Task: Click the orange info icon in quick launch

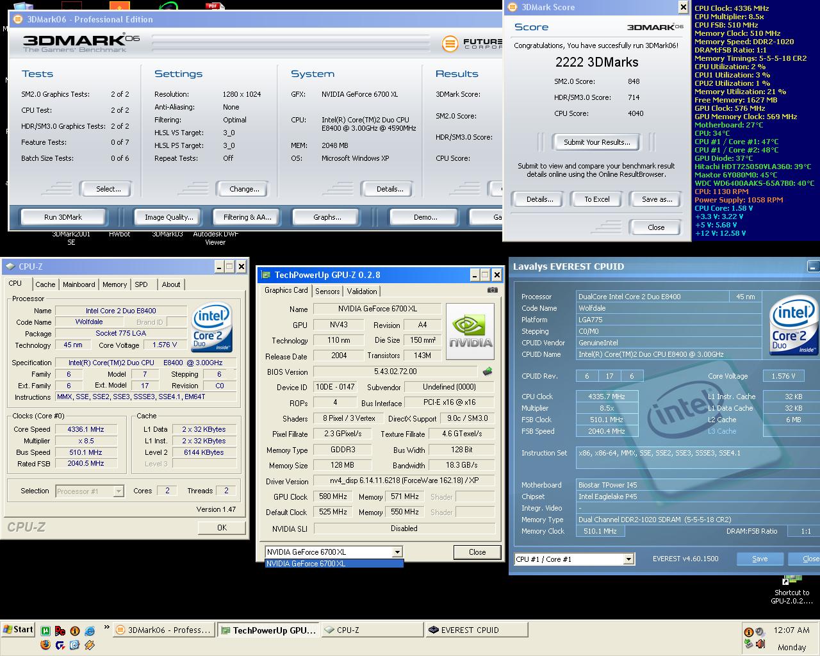Action: (75, 631)
